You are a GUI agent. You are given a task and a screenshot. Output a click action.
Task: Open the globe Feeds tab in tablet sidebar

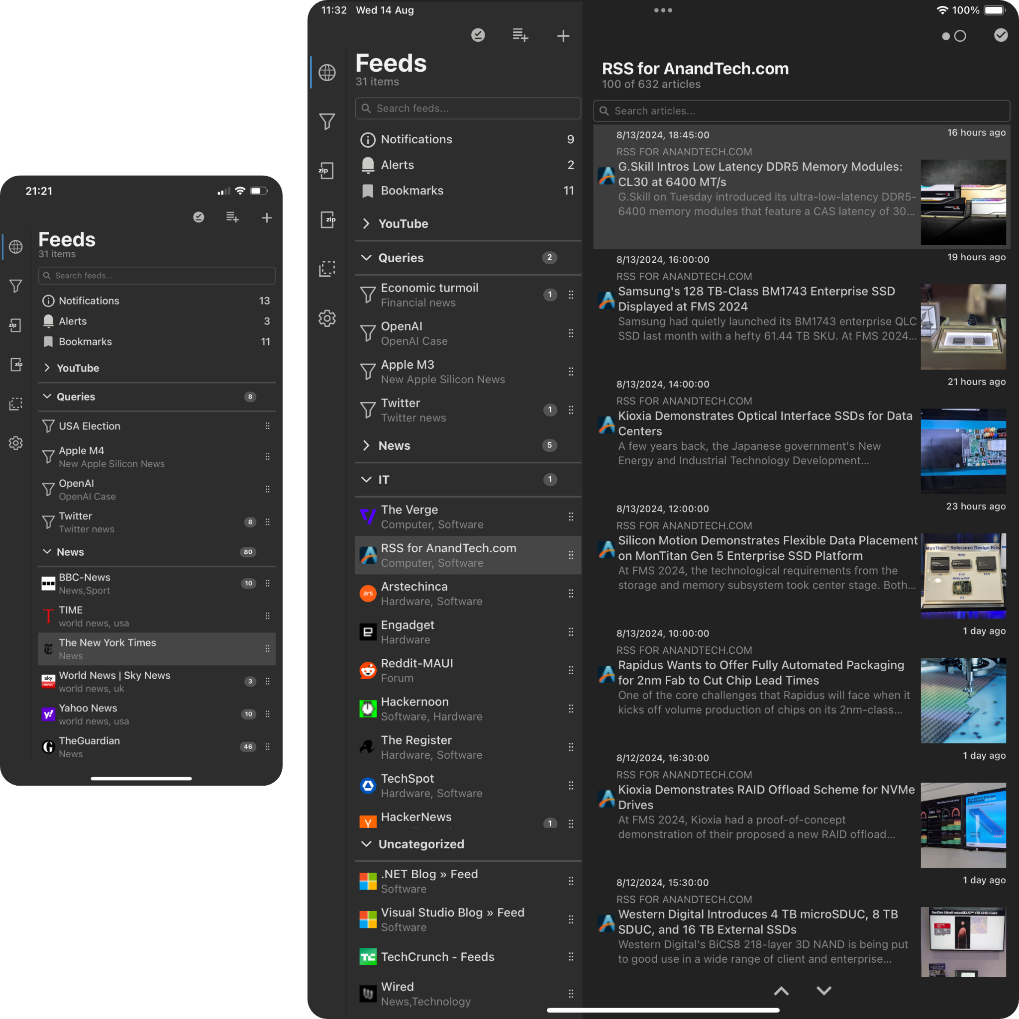coord(327,72)
